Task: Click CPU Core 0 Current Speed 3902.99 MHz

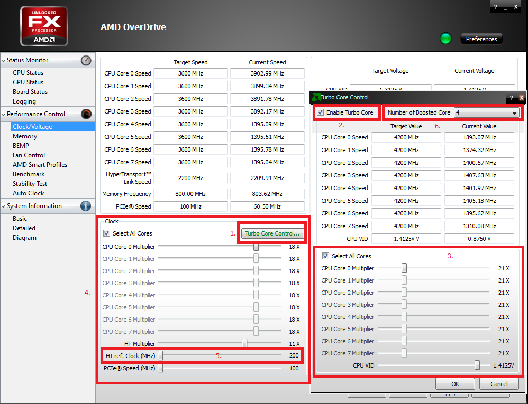Action: [267, 73]
